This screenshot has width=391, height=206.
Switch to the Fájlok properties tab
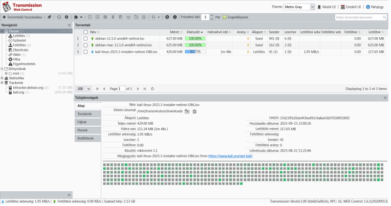[x=88, y=123]
